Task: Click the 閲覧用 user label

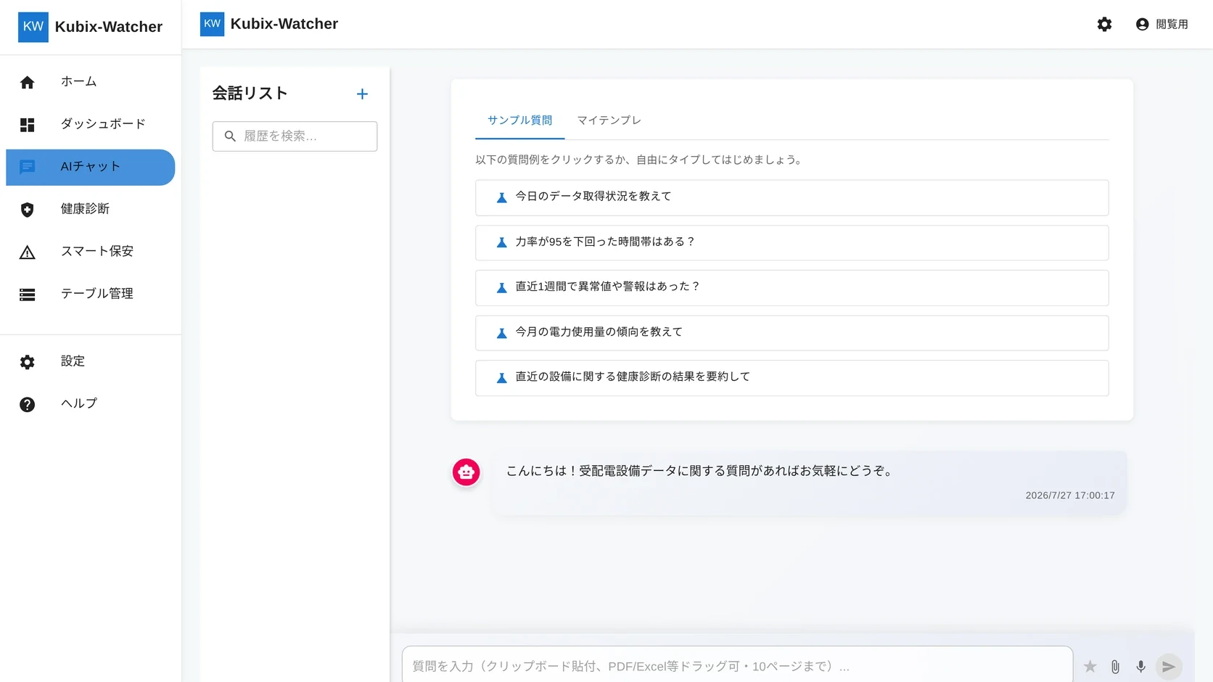Action: pos(1172,25)
